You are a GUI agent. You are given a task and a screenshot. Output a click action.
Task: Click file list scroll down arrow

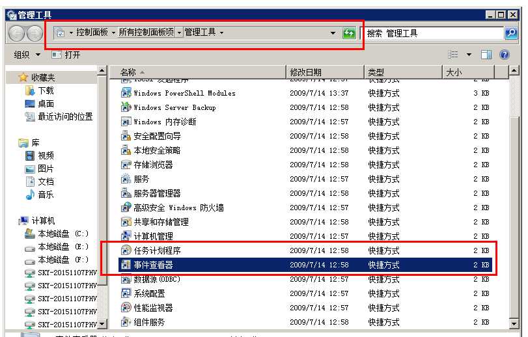pyautogui.click(x=514, y=324)
